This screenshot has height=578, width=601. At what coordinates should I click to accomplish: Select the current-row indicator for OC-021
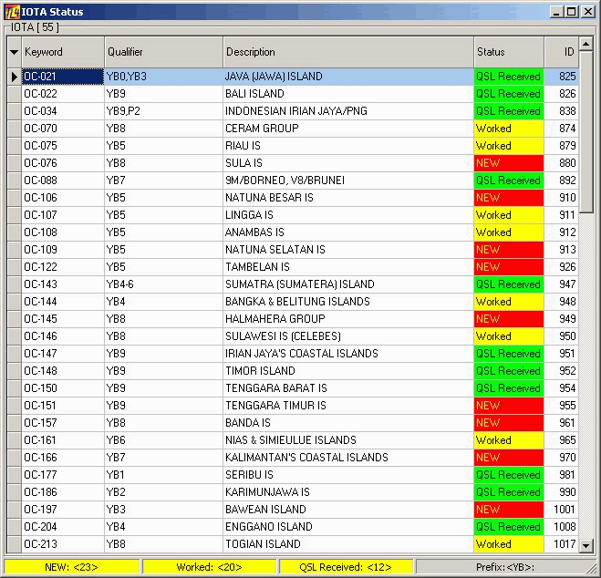click(x=15, y=77)
